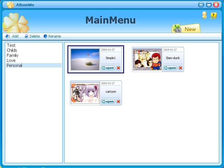This screenshot has width=224, height=168.
Task: Click the date on Slam-dunk card
Action: click(170, 50)
